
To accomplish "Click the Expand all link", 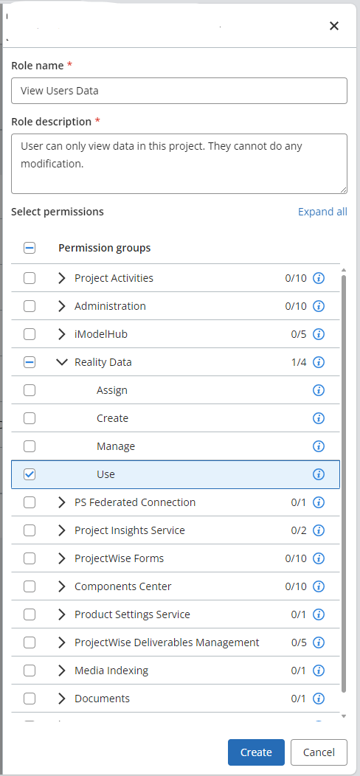I will [x=322, y=212].
